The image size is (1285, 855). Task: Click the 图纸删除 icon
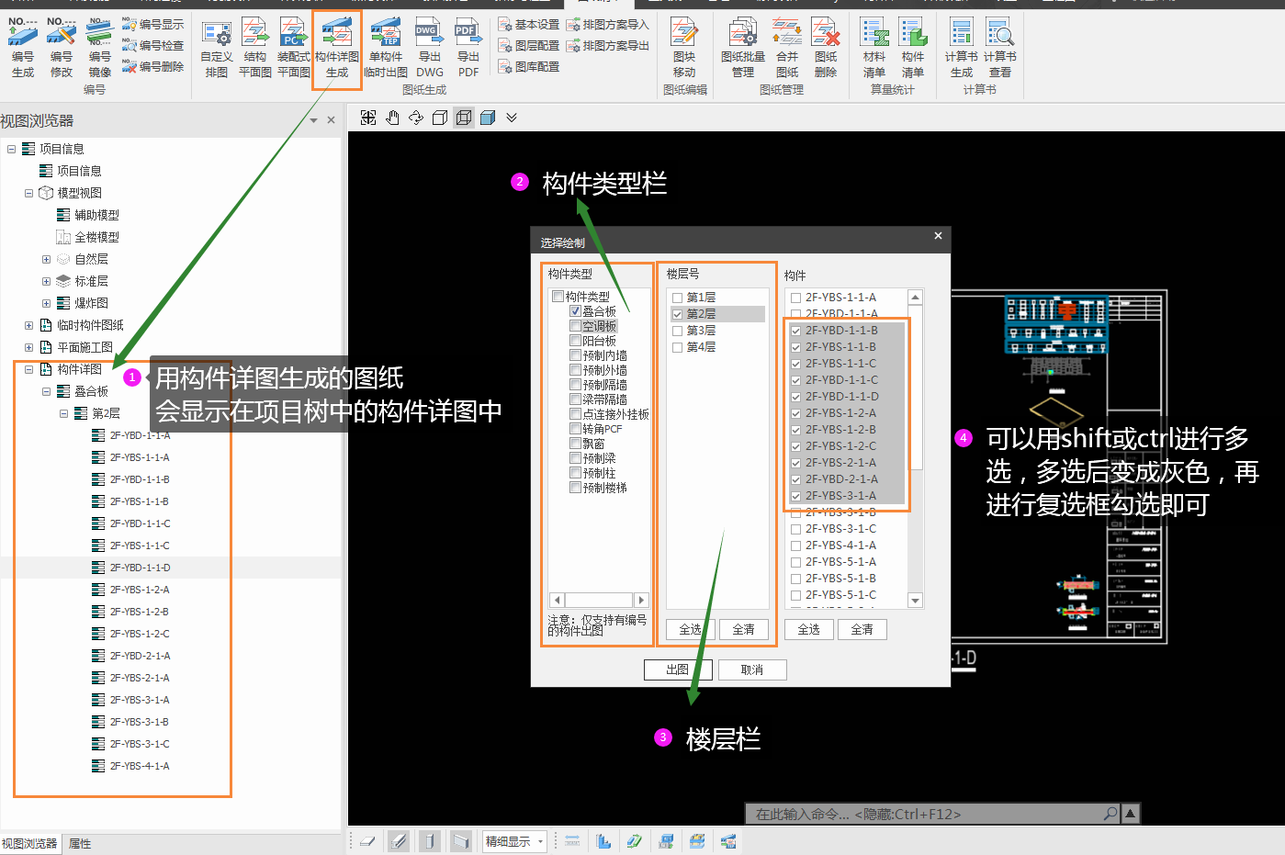(x=825, y=48)
